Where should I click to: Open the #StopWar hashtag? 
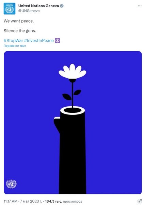13,41
